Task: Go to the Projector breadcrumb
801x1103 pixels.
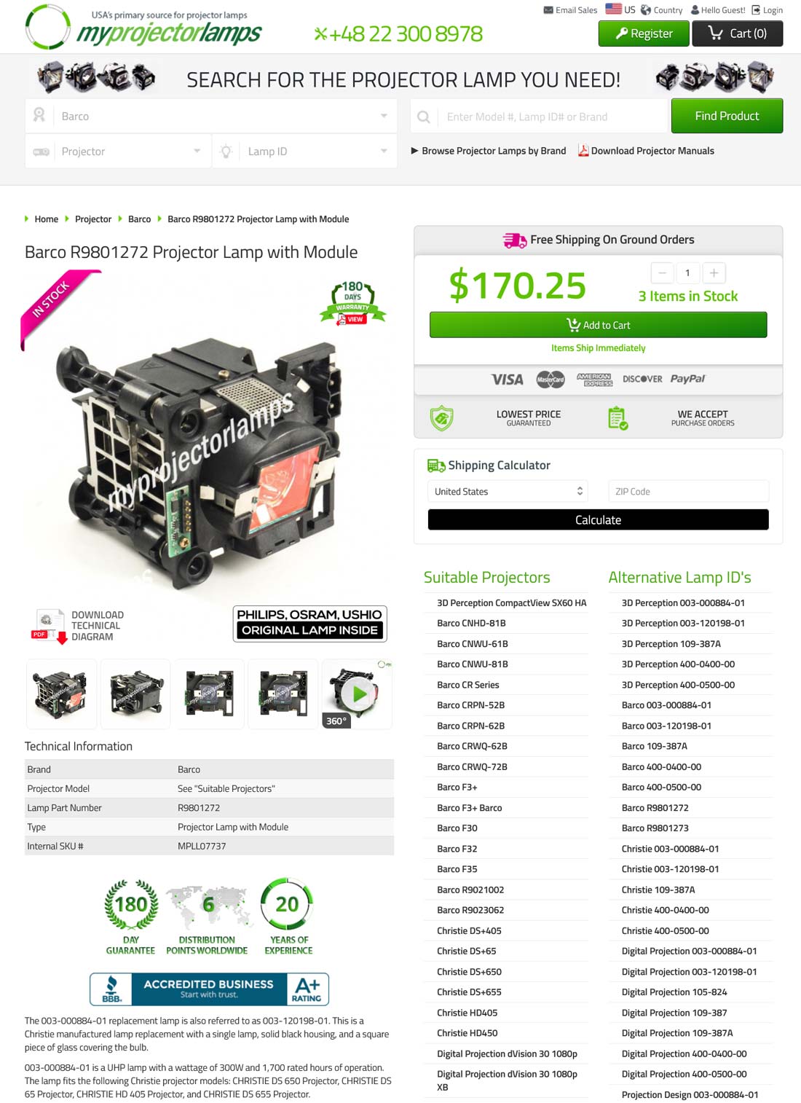Action: click(93, 219)
